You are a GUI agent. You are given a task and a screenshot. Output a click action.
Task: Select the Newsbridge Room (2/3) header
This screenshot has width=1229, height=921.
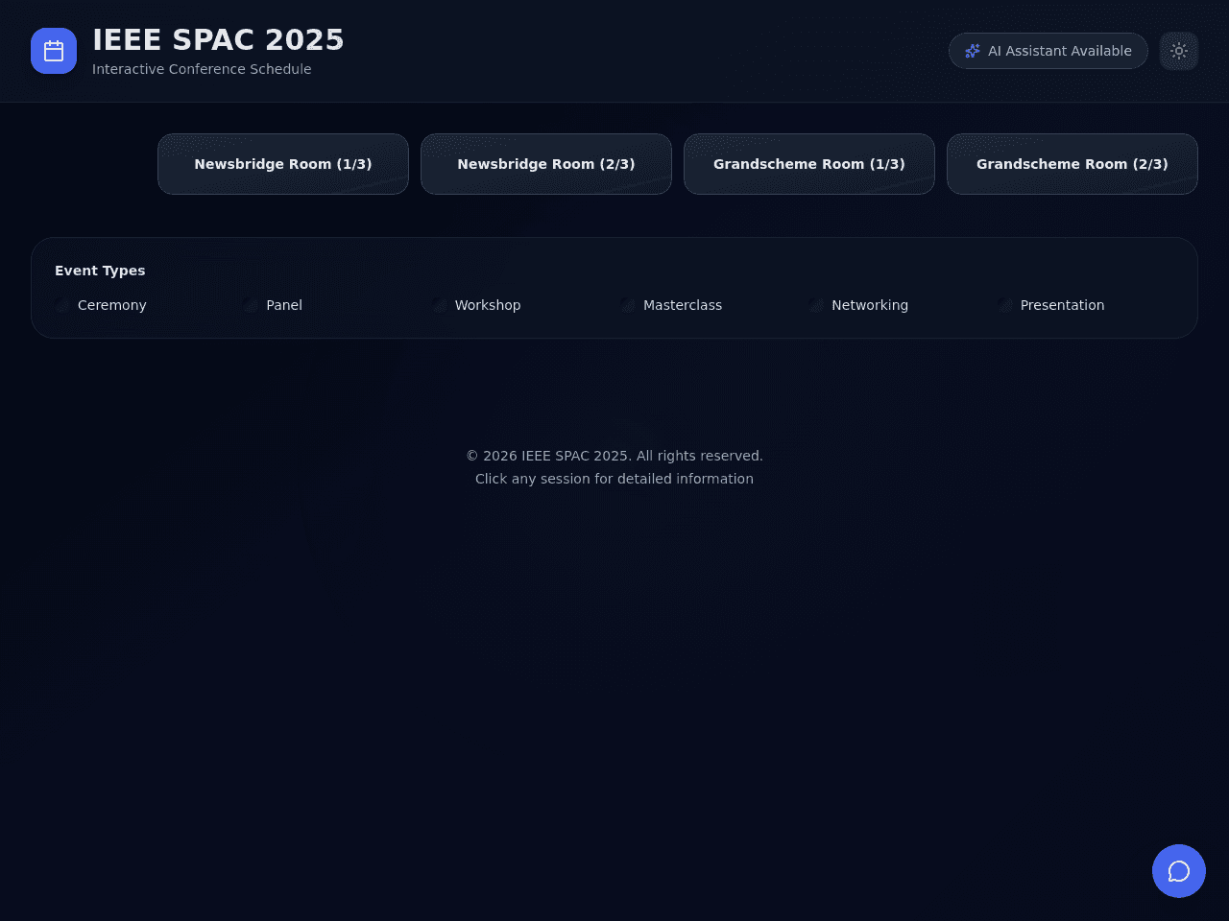pos(546,164)
